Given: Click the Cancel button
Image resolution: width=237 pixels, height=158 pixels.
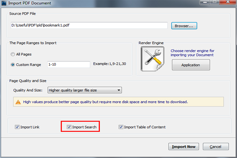Looking at the screenshot, I should click(216, 147).
